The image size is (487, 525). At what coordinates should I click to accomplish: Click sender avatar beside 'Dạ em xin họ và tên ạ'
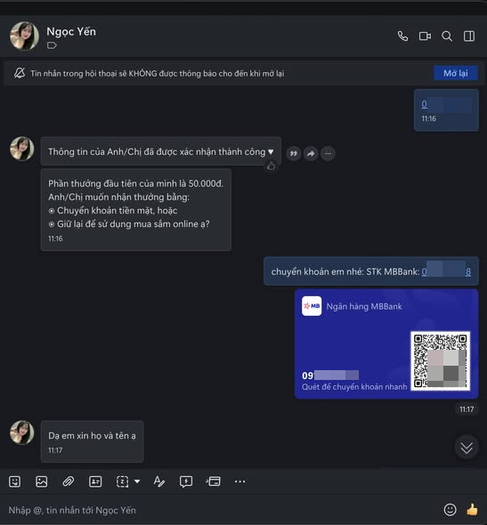point(21,432)
